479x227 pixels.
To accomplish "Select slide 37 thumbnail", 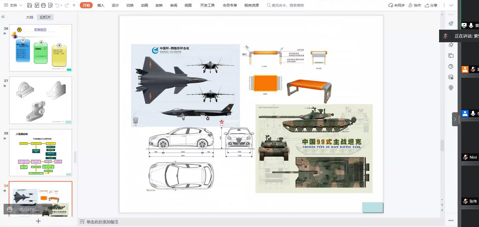I will (x=40, y=100).
